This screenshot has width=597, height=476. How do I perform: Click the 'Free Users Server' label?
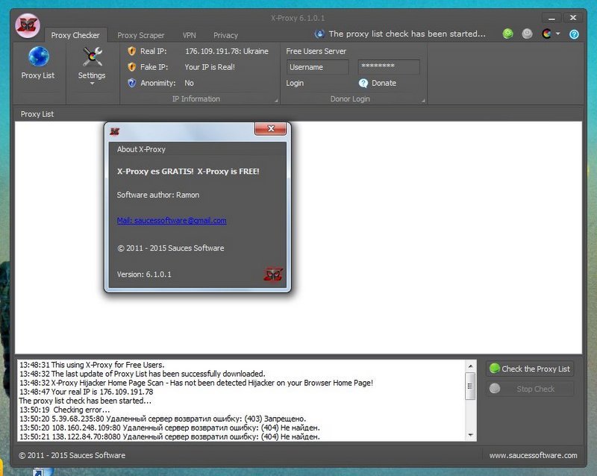pyautogui.click(x=316, y=51)
